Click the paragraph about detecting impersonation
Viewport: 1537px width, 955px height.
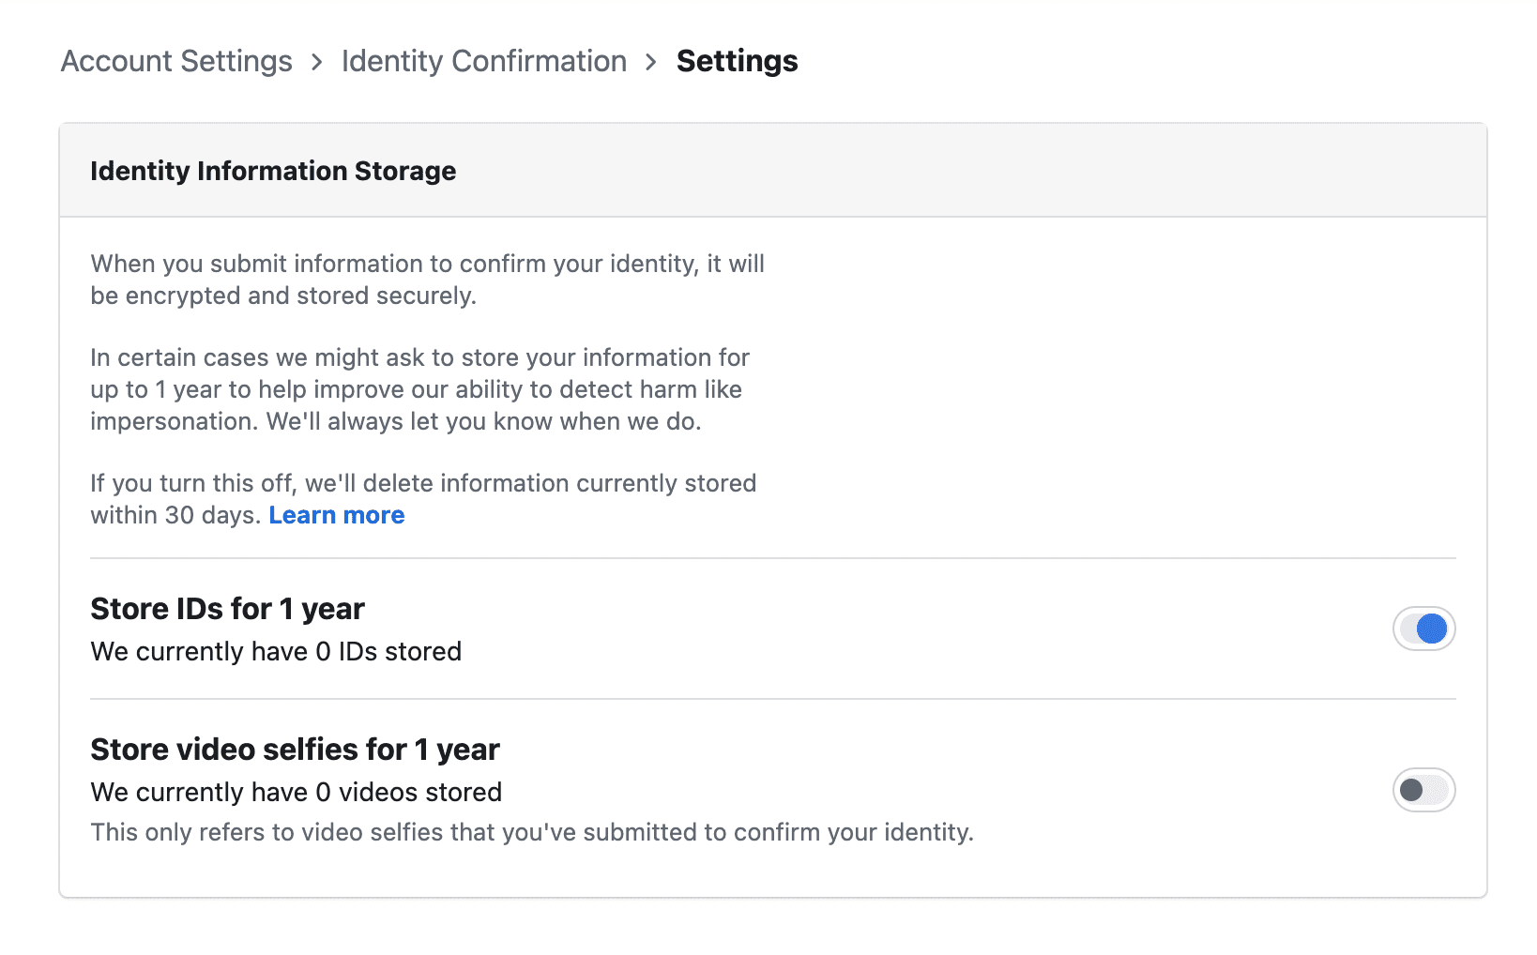pos(419,389)
